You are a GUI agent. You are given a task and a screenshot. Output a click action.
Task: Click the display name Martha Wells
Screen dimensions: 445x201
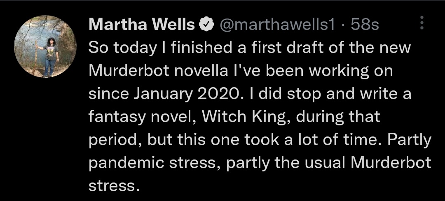[142, 25]
